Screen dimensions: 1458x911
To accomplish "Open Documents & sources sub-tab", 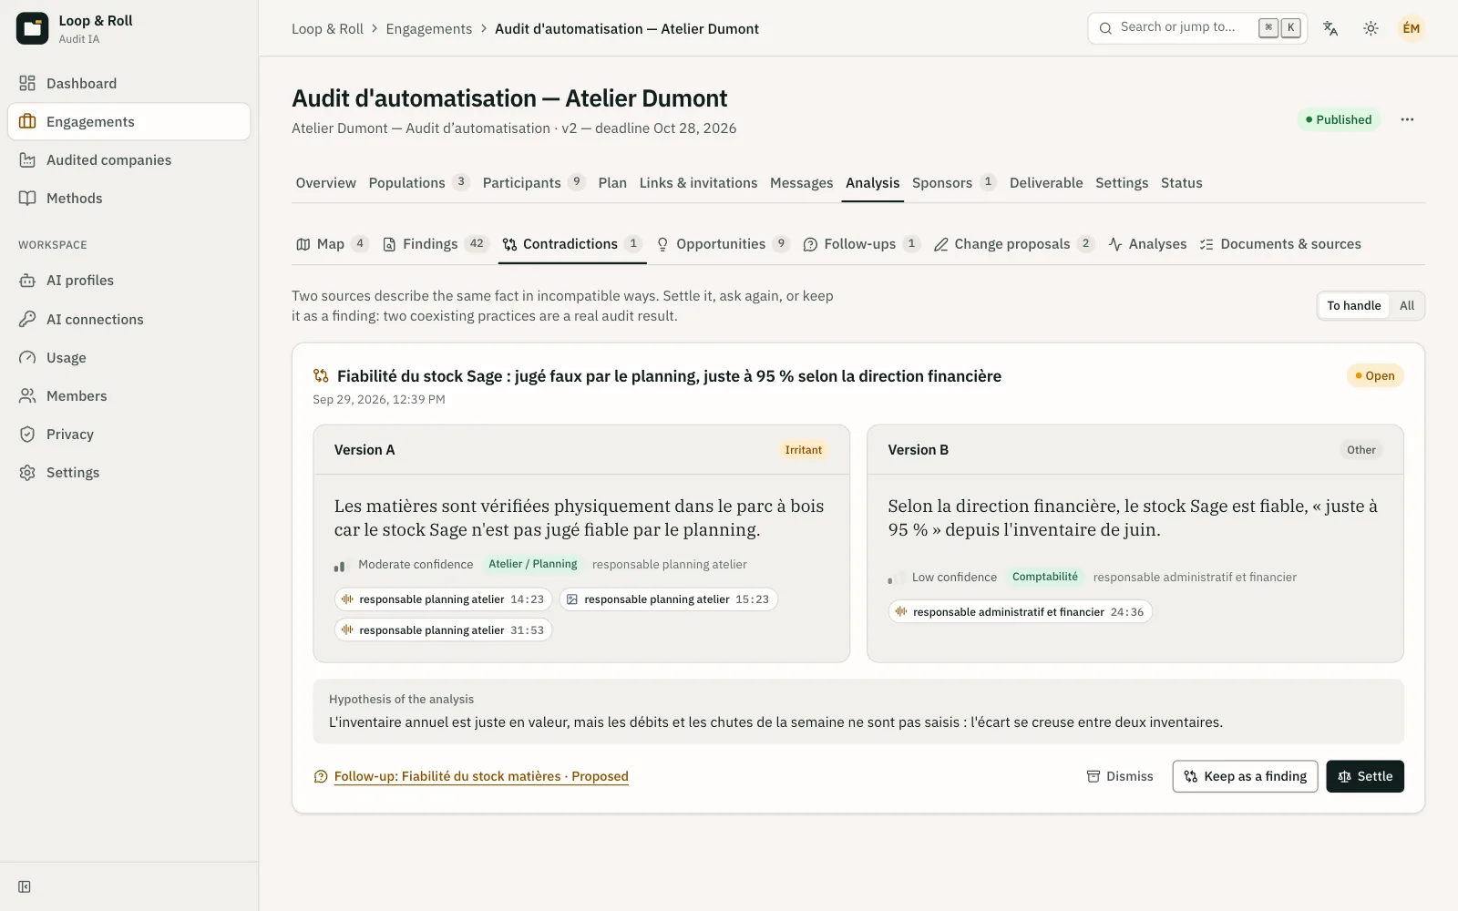I will point(1280,244).
